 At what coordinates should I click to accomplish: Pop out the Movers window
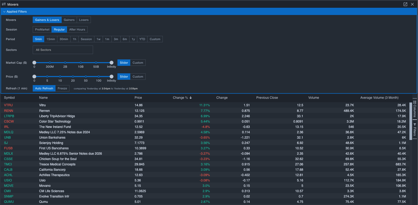[405, 4]
